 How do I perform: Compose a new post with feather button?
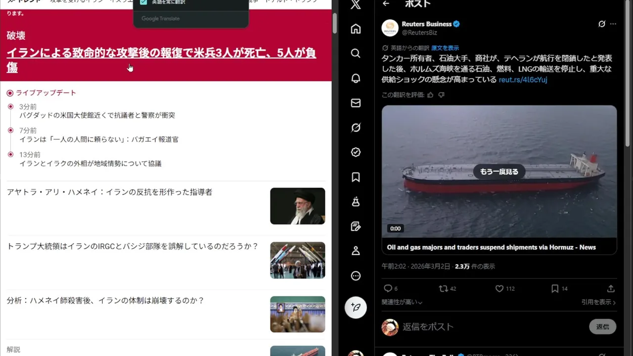pos(356,307)
